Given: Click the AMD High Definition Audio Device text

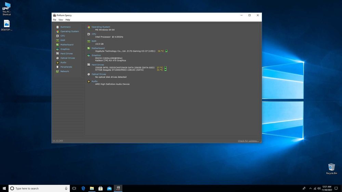Looking at the screenshot, I should point(112,84).
